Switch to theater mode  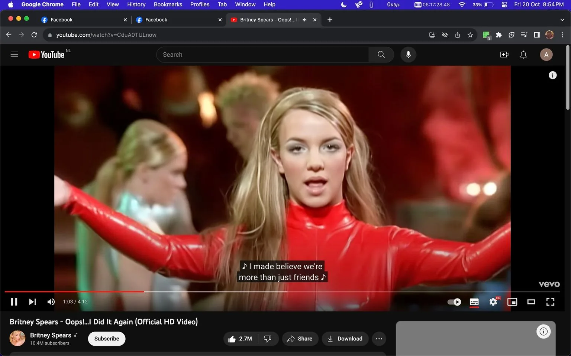pos(531,301)
